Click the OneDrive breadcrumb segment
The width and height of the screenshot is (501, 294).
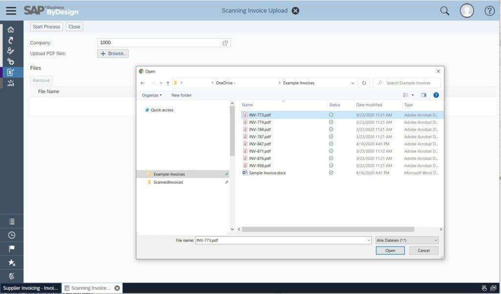point(226,83)
